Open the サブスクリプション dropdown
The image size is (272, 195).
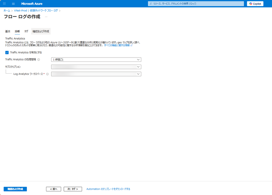tap(96, 67)
